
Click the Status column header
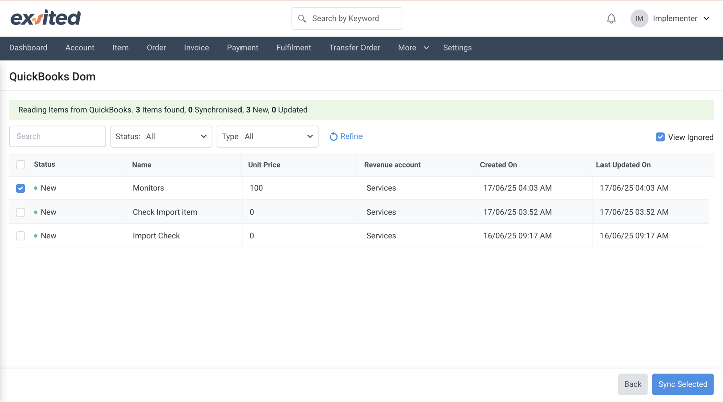[44, 165]
